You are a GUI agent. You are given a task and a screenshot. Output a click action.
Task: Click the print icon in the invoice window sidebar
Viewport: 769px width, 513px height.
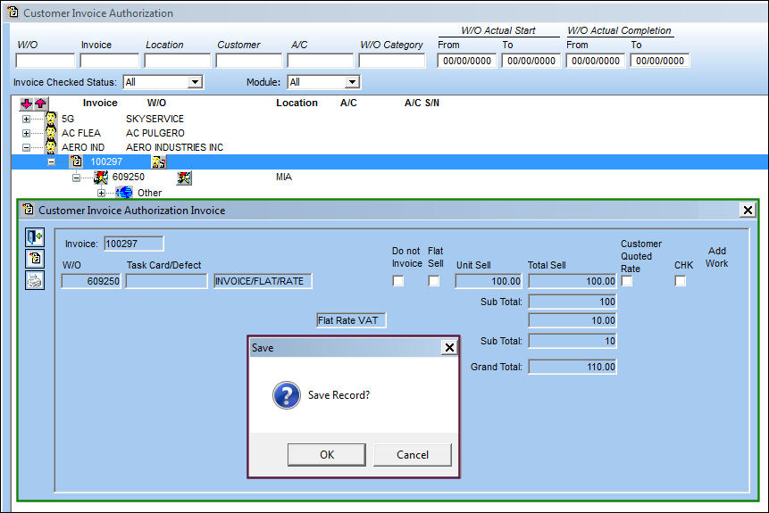click(35, 280)
